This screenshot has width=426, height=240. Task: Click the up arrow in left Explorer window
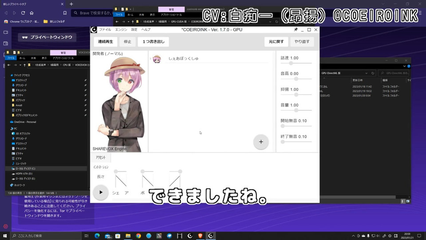pos(24,65)
